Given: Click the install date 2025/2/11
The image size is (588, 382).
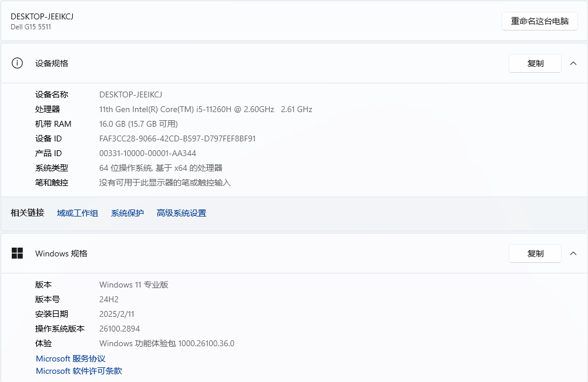Looking at the screenshot, I should tap(117, 314).
